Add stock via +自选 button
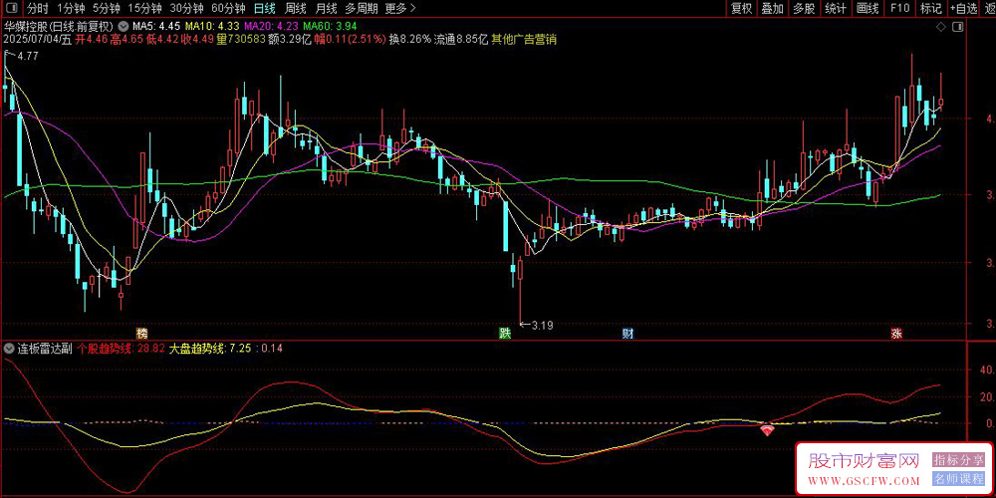The height and width of the screenshot is (498, 996). point(963,8)
